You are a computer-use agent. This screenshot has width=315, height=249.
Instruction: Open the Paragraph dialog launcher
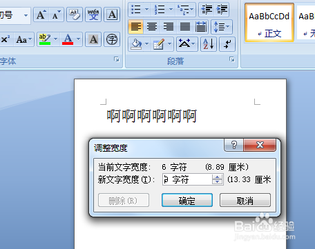[232, 59]
